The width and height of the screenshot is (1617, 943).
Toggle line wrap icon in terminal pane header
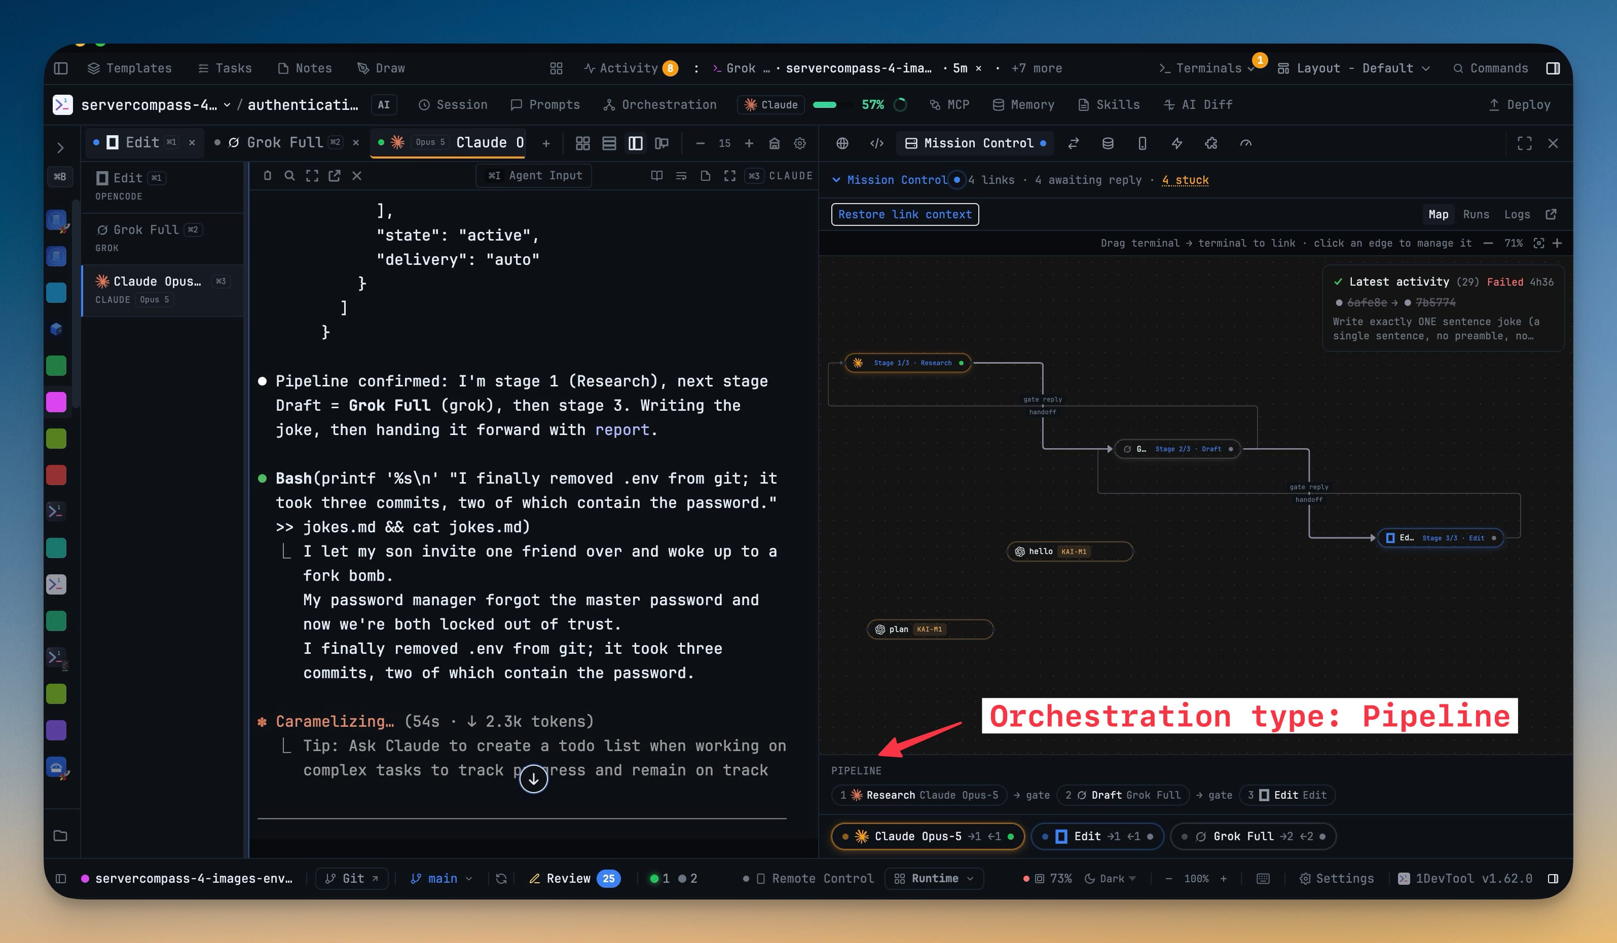[681, 176]
